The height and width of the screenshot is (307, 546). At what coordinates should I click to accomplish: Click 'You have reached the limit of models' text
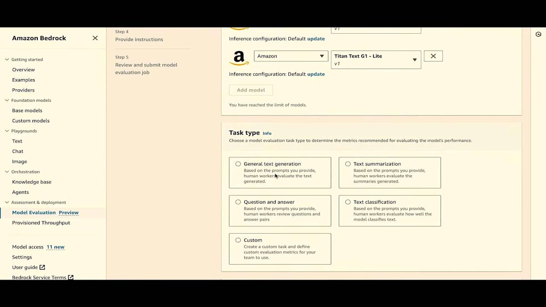(x=268, y=105)
